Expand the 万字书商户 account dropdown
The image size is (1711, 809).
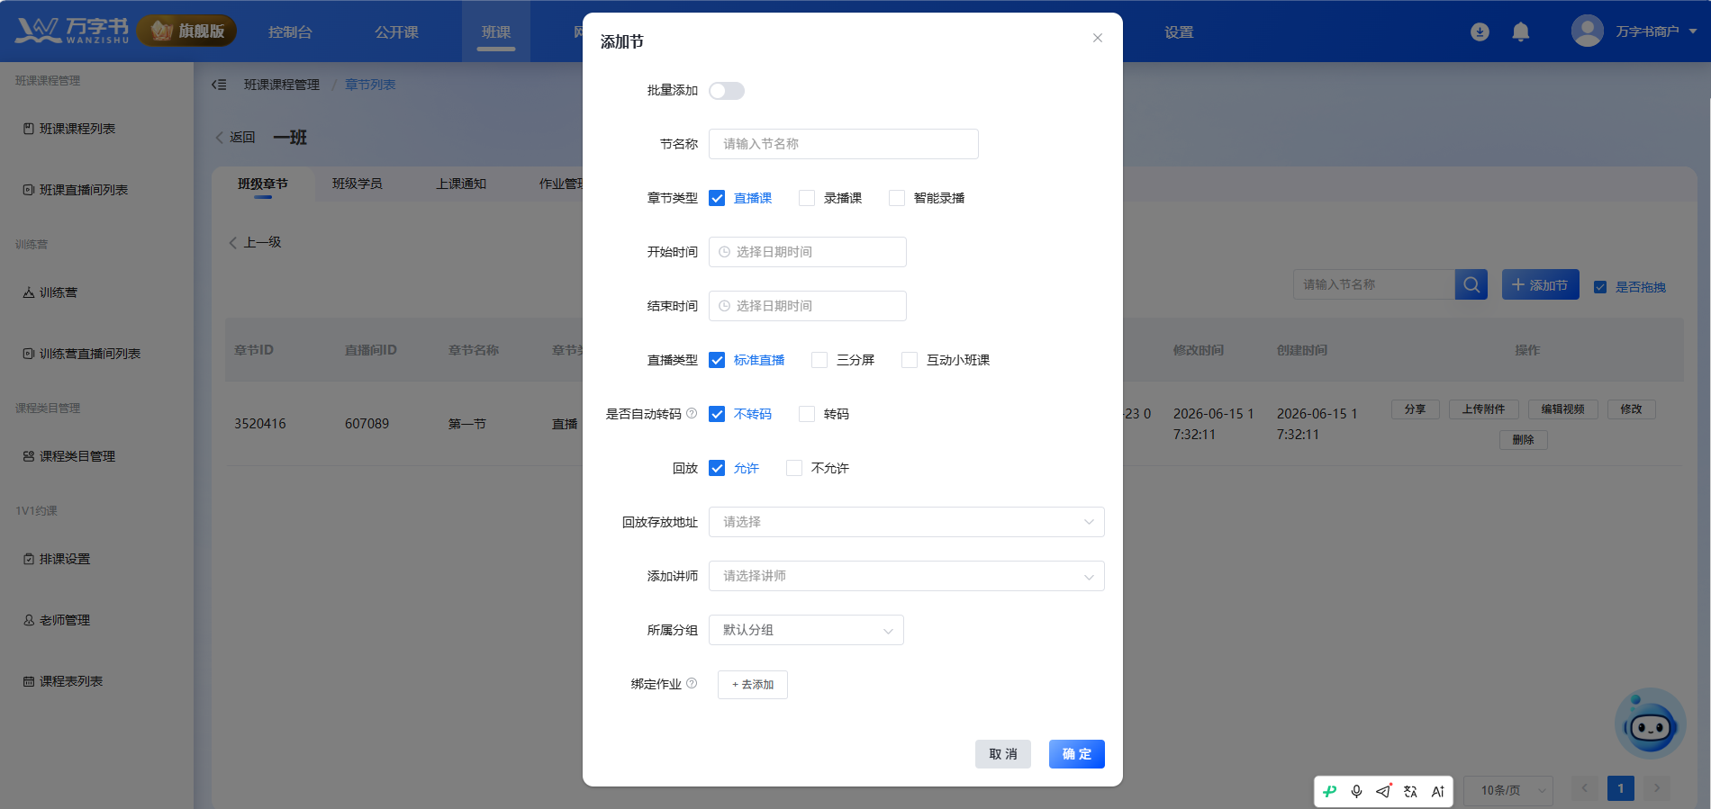pyautogui.click(x=1656, y=31)
